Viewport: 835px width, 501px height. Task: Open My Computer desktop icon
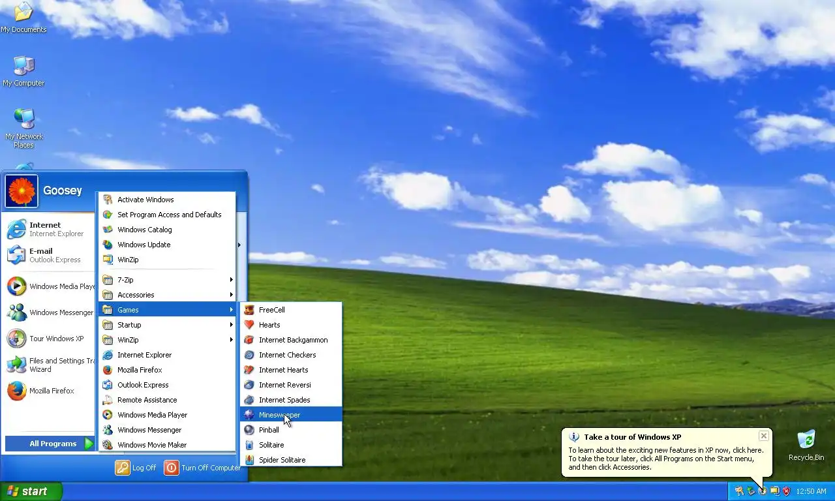tap(23, 71)
